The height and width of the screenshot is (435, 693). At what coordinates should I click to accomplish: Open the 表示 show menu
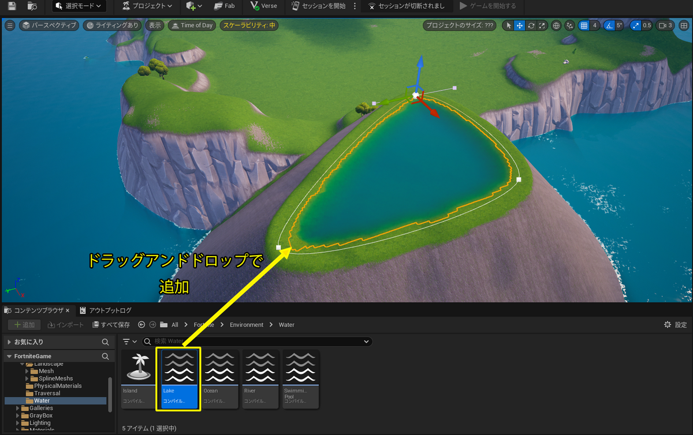(154, 25)
